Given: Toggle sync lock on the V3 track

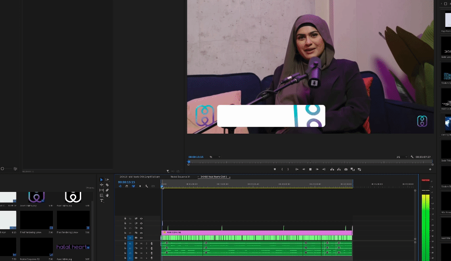Looking at the screenshot, I should click(x=136, y=228).
